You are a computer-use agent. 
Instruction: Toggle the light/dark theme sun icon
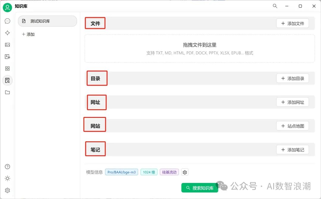[7, 178]
